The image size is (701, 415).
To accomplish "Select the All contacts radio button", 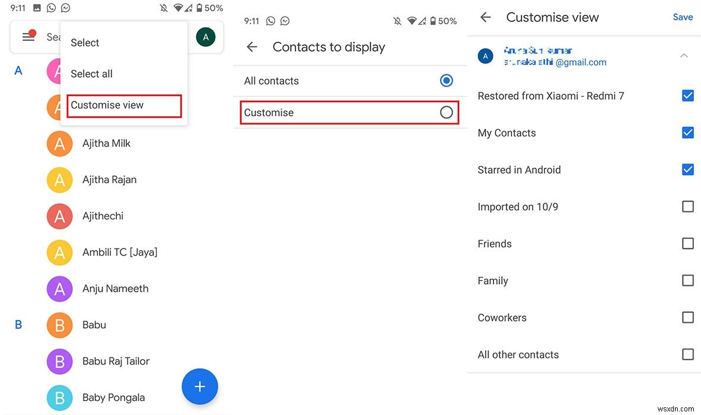I will pyautogui.click(x=446, y=80).
